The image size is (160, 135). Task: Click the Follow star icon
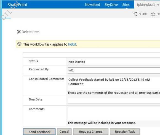click(153, 14)
